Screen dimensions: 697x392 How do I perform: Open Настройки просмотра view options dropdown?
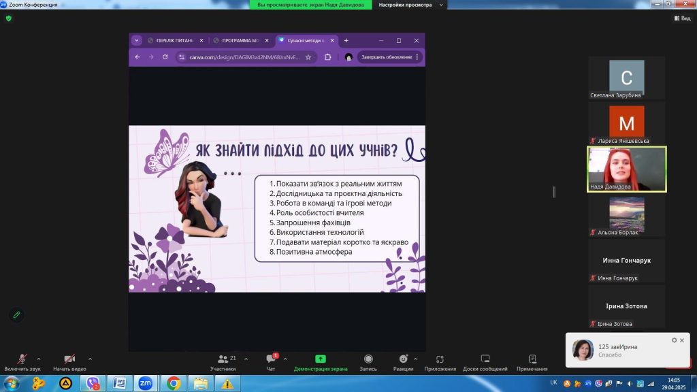pyautogui.click(x=410, y=5)
